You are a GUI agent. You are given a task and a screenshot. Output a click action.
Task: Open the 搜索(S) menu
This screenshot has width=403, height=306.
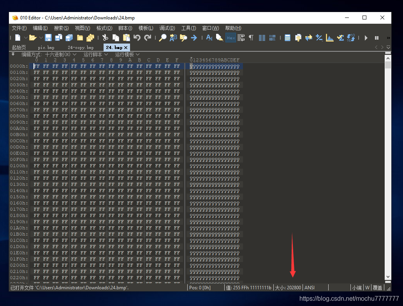61,28
